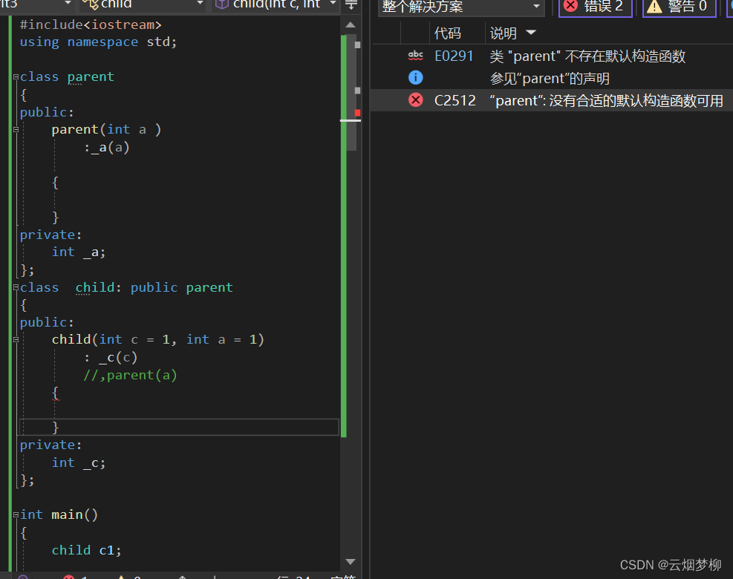Toggle the '警告 0' warnings filter
The width and height of the screenshot is (733, 579).
pos(680,7)
